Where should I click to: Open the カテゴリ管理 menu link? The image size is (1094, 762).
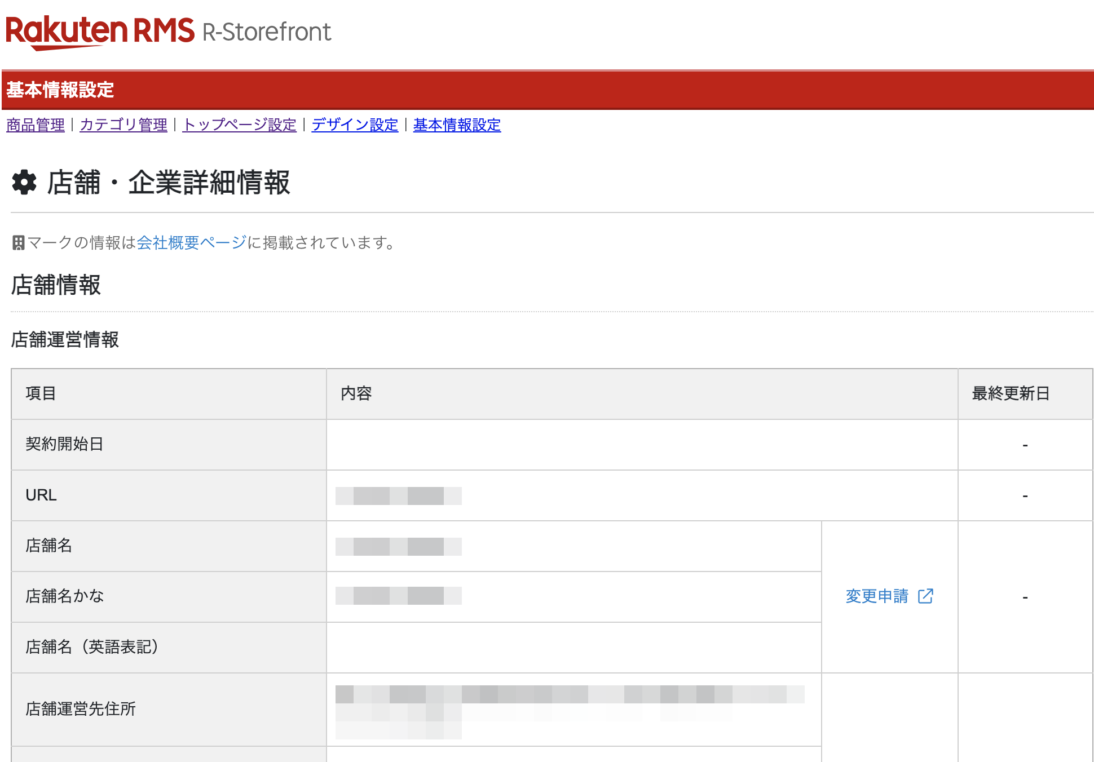123,125
